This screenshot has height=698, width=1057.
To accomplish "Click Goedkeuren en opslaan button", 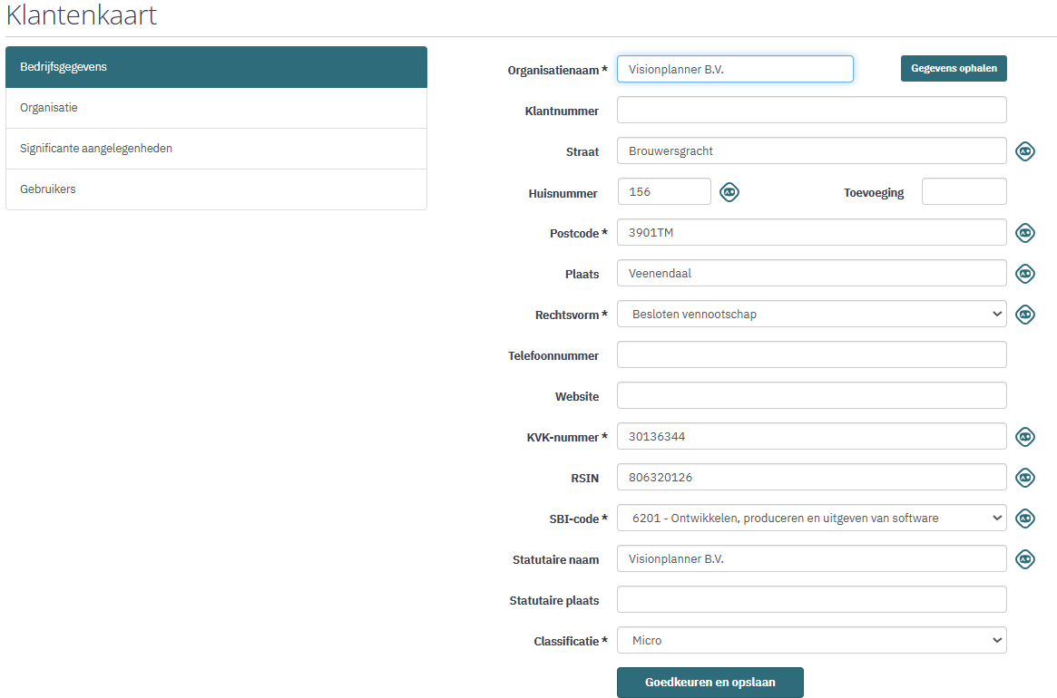I will click(710, 682).
